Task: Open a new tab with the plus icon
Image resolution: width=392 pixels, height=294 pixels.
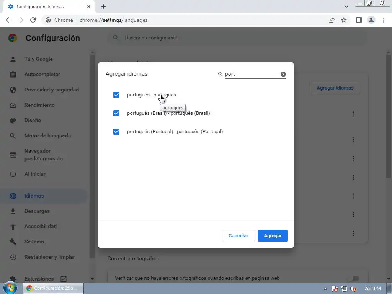Action: [103, 7]
